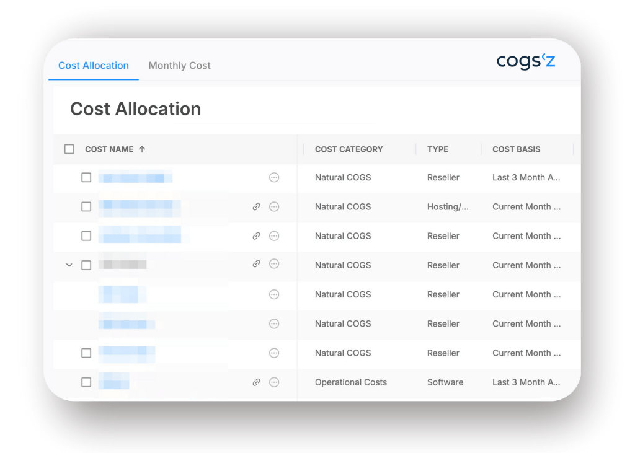This screenshot has height=453, width=635.
Task: Click the cogs'z logo
Action: click(x=526, y=61)
